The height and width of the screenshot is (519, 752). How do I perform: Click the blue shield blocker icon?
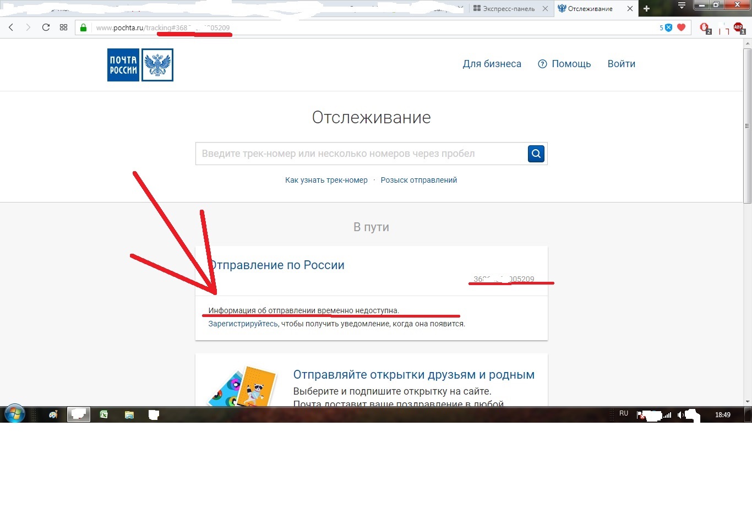coord(668,28)
